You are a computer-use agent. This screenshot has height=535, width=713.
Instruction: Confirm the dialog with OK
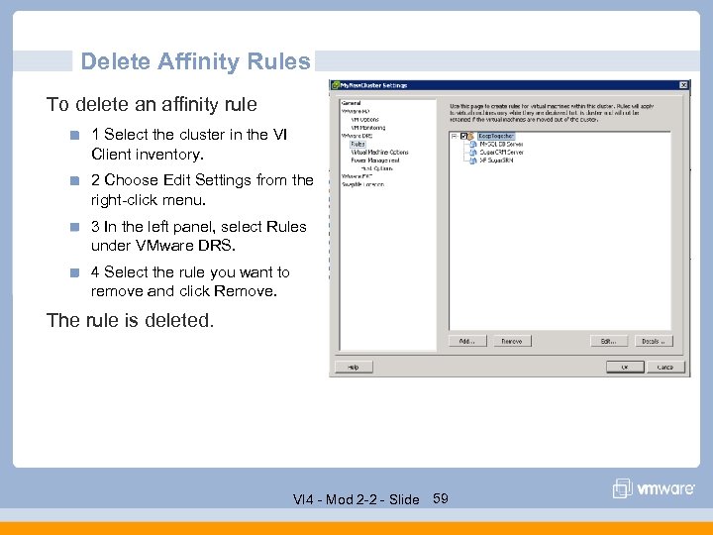pyautogui.click(x=625, y=368)
